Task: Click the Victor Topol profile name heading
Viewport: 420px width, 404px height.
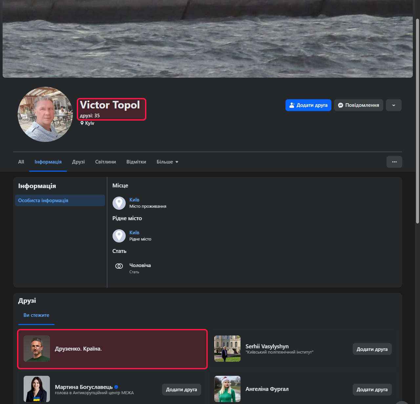Action: point(110,105)
